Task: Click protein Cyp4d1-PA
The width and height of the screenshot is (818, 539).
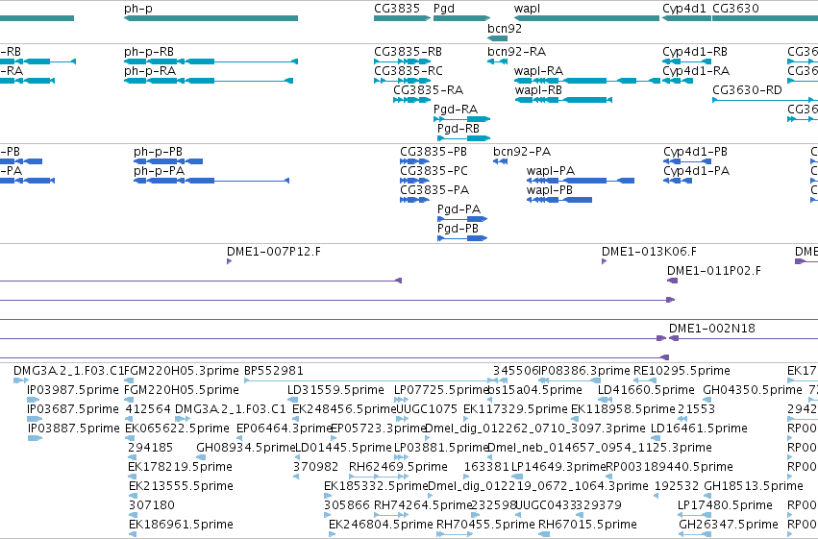Action: tap(678, 181)
